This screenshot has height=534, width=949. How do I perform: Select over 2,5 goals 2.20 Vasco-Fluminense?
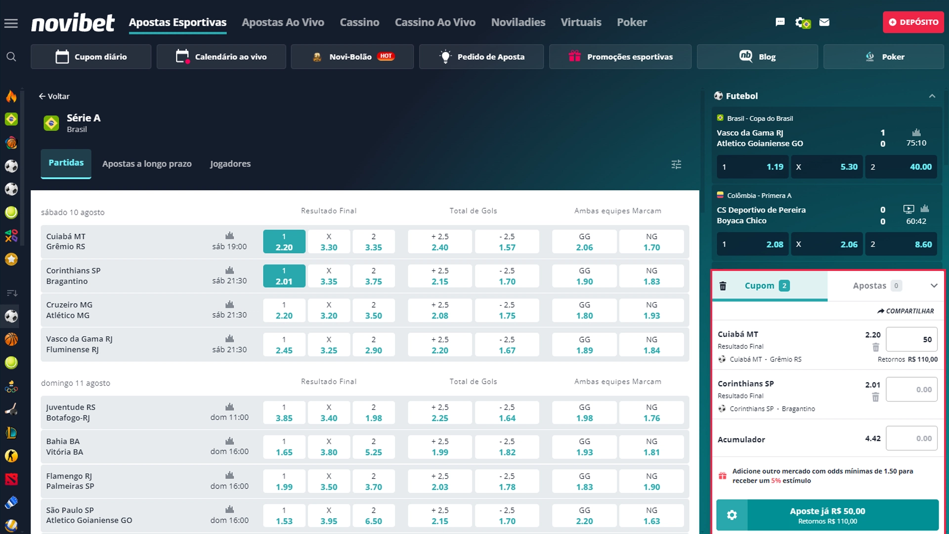coord(439,345)
